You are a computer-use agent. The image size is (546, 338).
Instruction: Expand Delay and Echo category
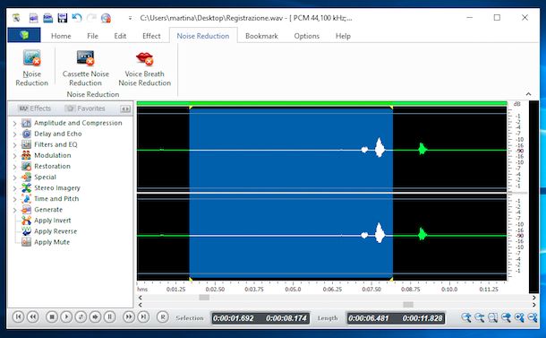(x=14, y=134)
